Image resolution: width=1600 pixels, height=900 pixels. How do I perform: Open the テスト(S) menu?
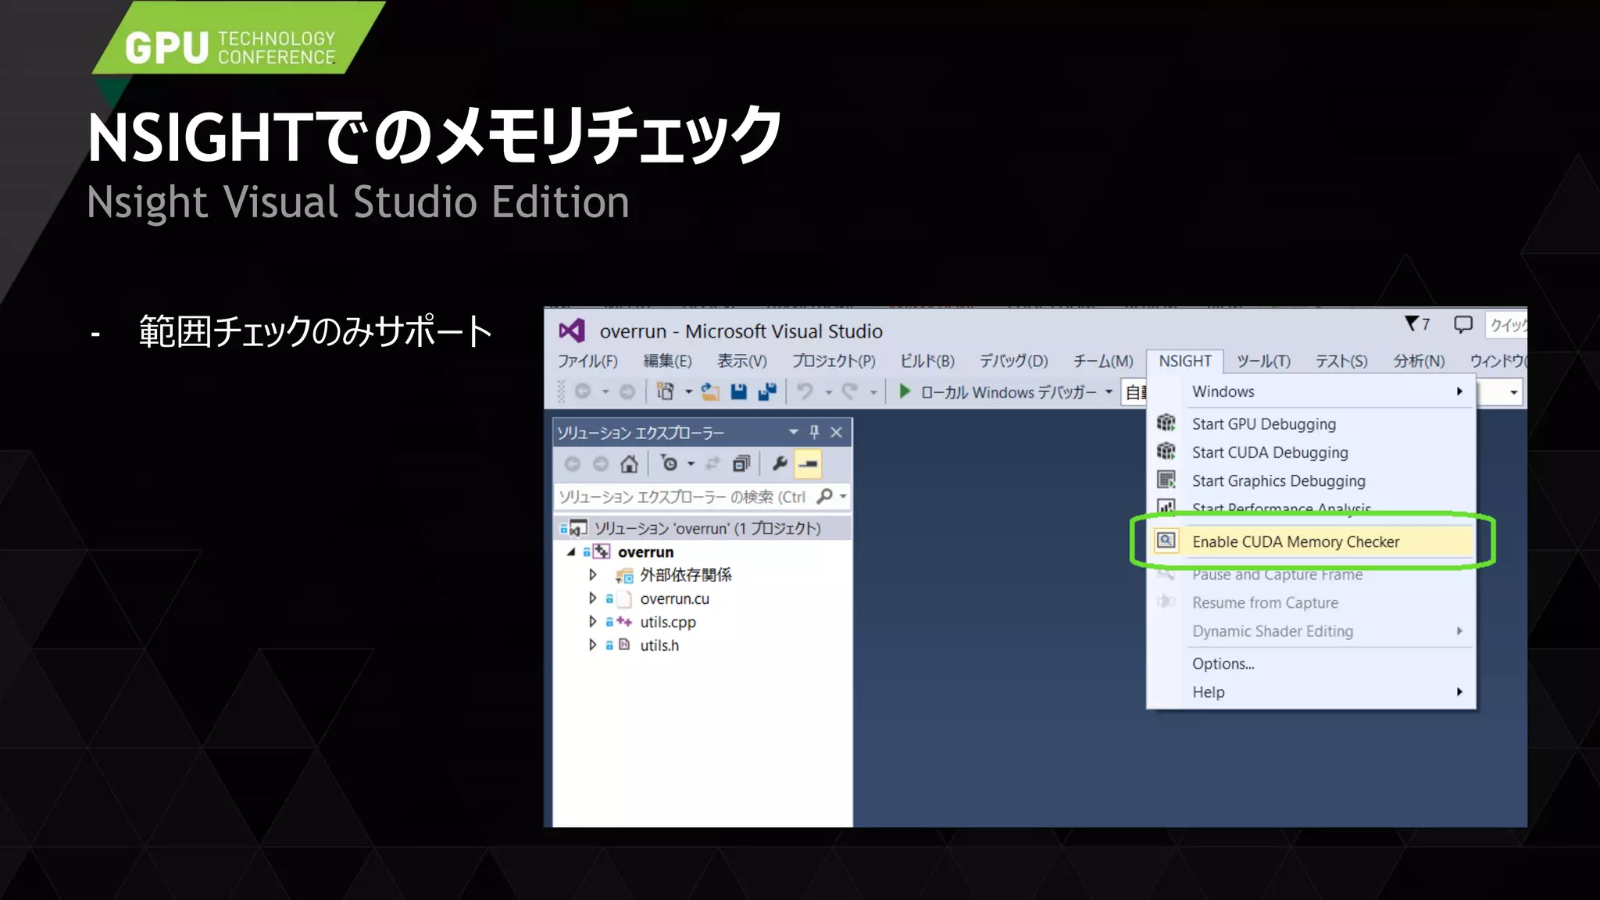pos(1341,361)
